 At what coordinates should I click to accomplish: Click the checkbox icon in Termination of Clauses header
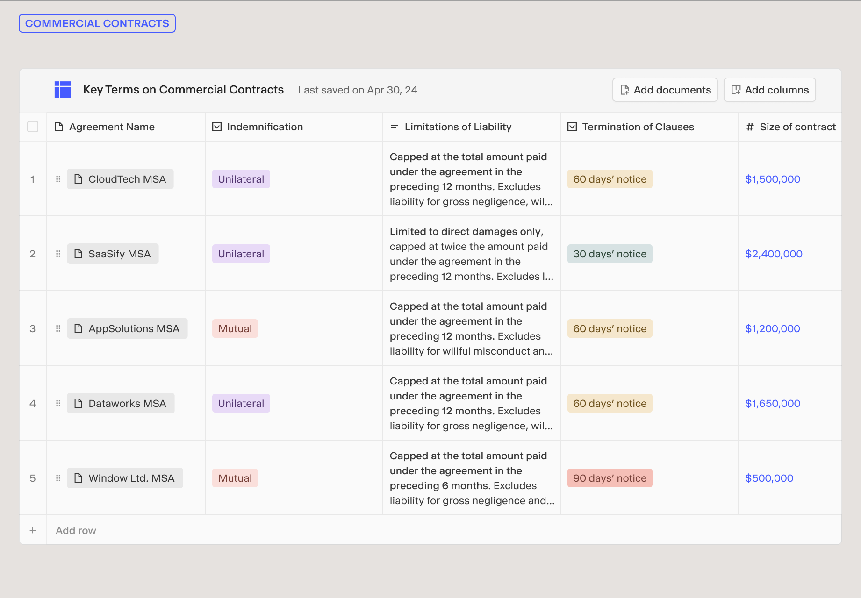pyautogui.click(x=571, y=126)
